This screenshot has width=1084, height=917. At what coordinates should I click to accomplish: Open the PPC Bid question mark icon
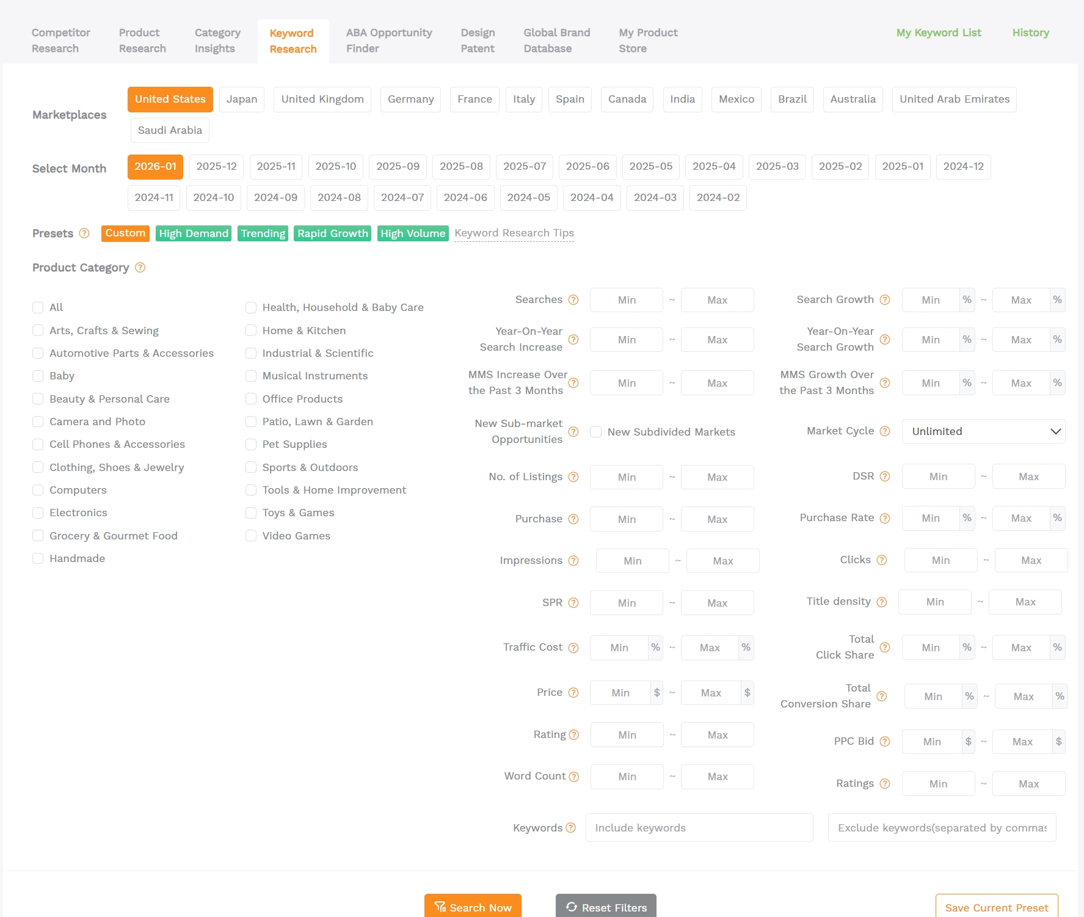(x=884, y=741)
